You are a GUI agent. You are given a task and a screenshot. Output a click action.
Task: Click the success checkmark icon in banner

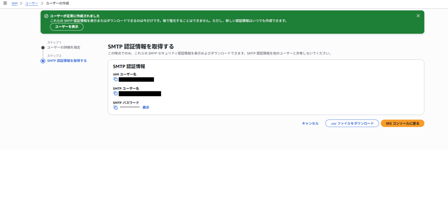46,16
